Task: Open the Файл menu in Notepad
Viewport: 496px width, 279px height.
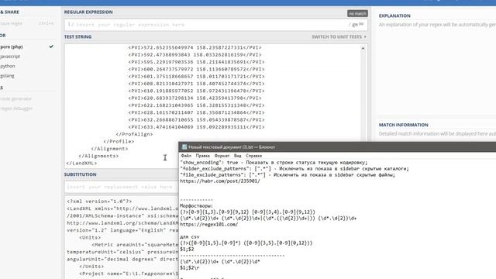Action: click(x=186, y=156)
